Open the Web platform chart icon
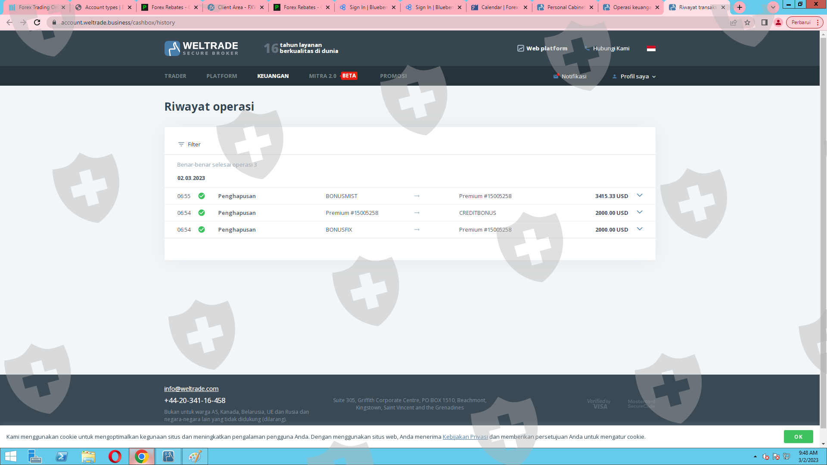 click(520, 48)
